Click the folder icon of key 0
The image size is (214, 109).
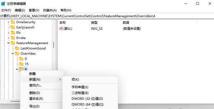point(21,59)
